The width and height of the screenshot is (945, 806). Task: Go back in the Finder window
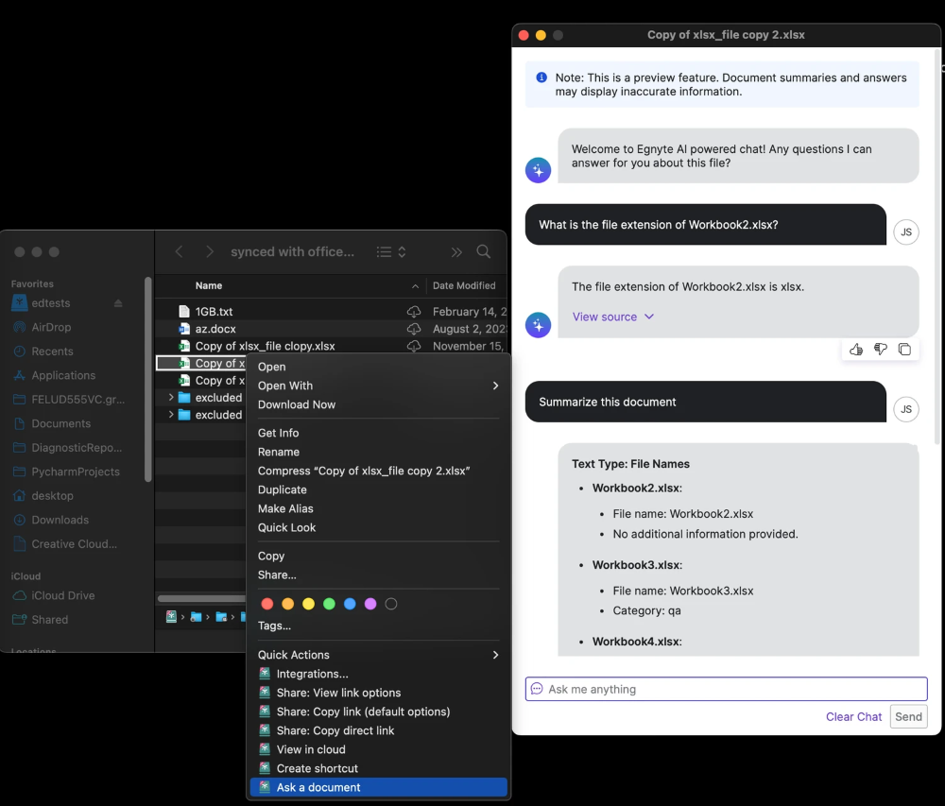click(x=179, y=251)
